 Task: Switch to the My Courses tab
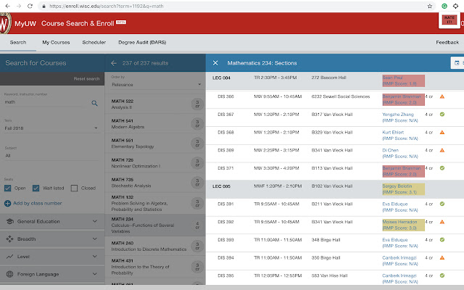pos(56,43)
